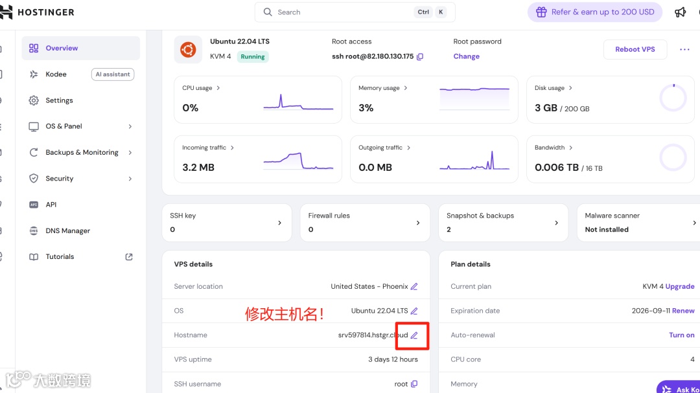The width and height of the screenshot is (700, 393).
Task: Click the Tutorials book icon
Action: tap(34, 257)
